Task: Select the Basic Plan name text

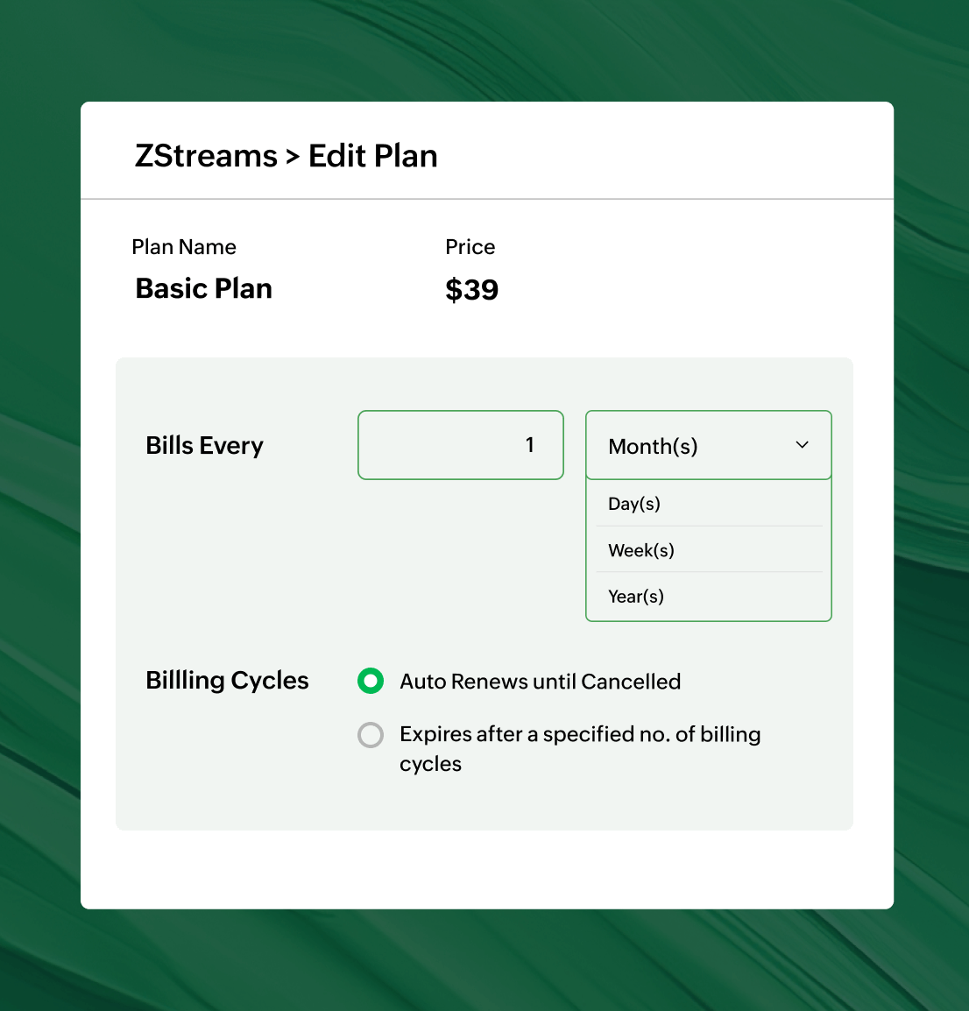Action: (203, 288)
